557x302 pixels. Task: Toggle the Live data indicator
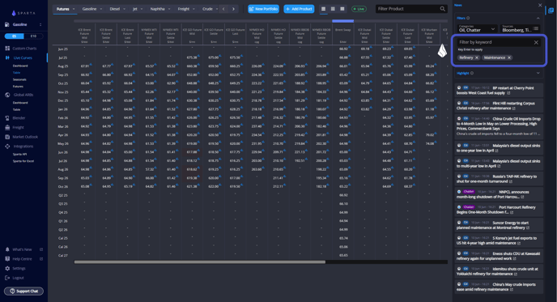pyautogui.click(x=359, y=9)
